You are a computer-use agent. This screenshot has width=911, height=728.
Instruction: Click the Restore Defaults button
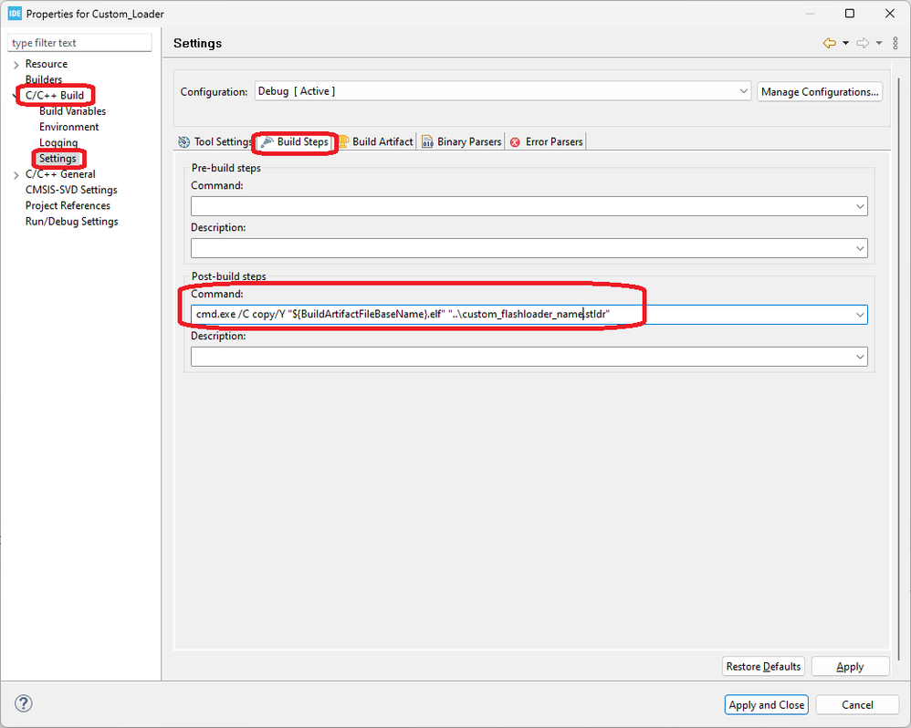pos(763,667)
